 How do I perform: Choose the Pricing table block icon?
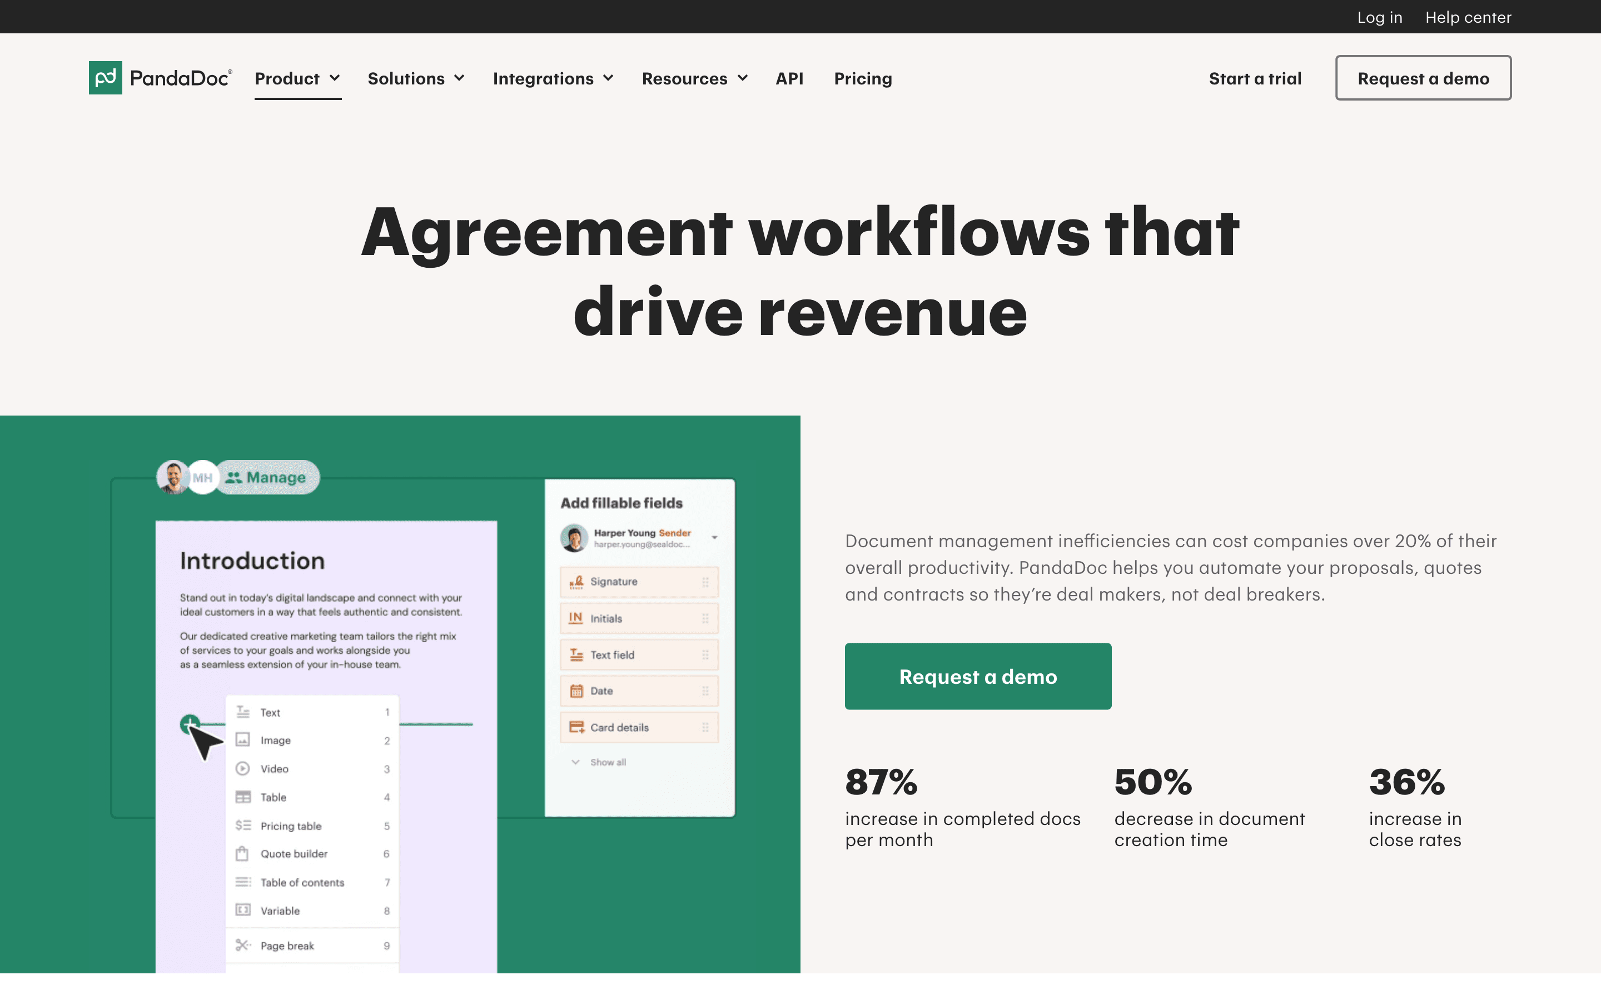pos(243,826)
